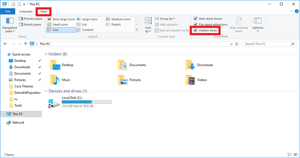Image resolution: width=300 pixels, height=158 pixels.
Task: Go forward with the forward arrow
Action: pyautogui.click(x=13, y=44)
